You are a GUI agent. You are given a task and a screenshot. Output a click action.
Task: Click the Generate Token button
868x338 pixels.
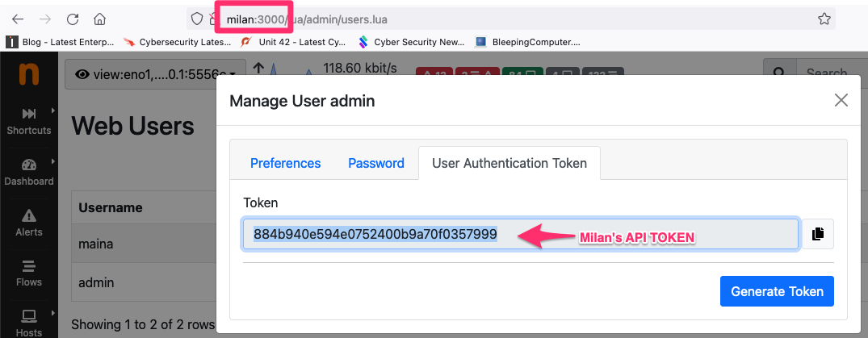click(x=777, y=291)
